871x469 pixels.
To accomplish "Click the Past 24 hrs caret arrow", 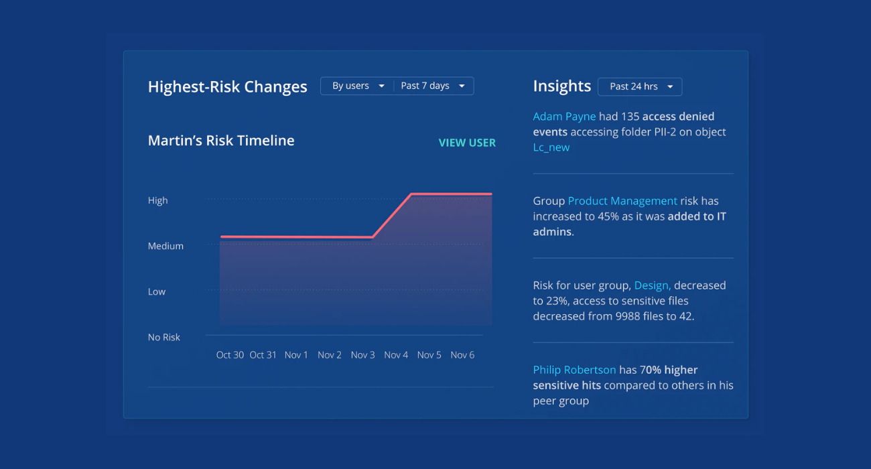I will [670, 86].
